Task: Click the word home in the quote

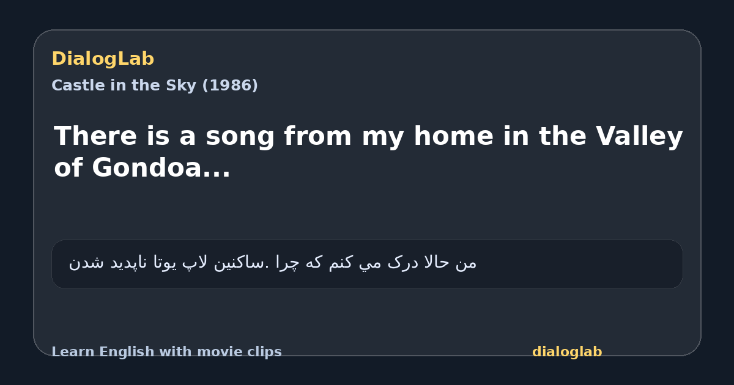Action: 453,136
